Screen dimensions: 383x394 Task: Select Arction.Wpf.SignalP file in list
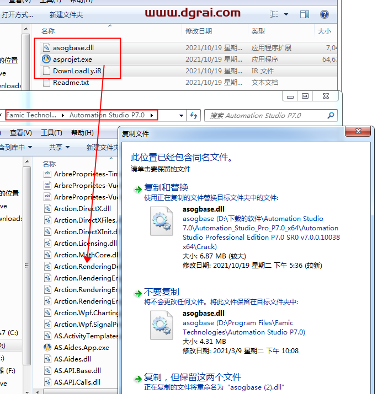click(x=86, y=324)
